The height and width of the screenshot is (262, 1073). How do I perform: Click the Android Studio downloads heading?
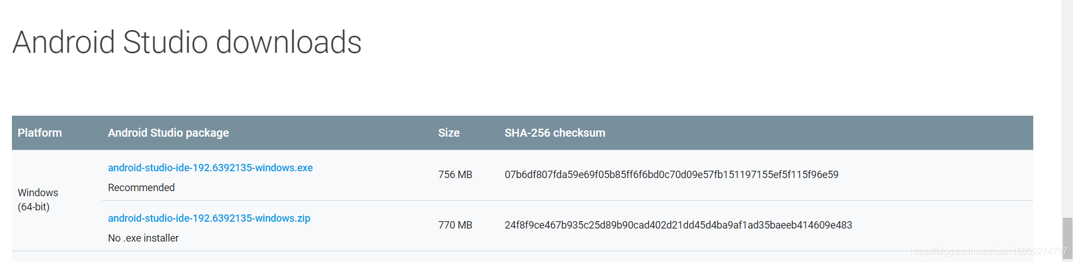pyautogui.click(x=187, y=42)
